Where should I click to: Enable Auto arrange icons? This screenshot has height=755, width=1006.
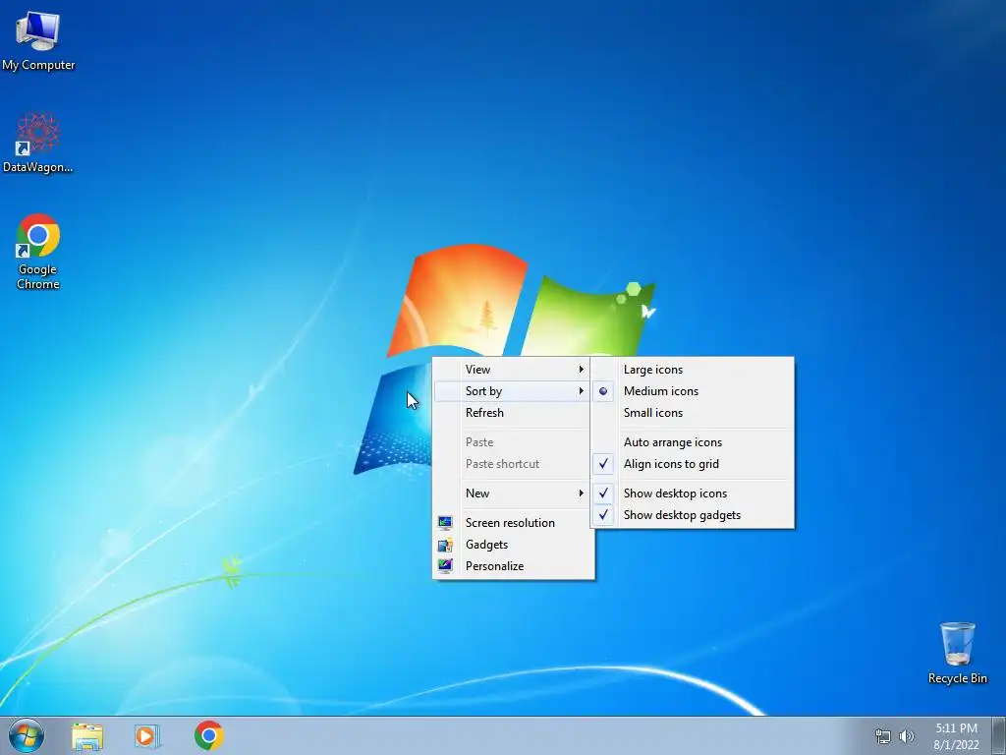(x=693, y=442)
